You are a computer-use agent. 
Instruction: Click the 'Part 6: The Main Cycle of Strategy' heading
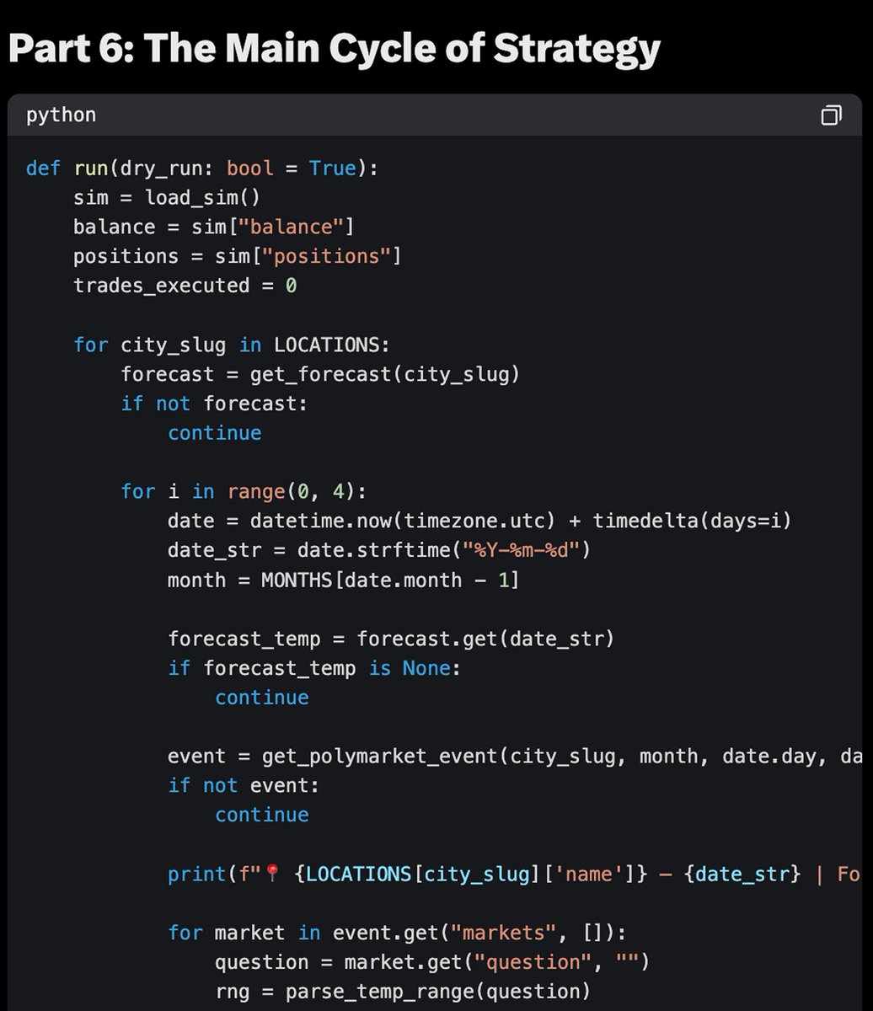coord(334,48)
